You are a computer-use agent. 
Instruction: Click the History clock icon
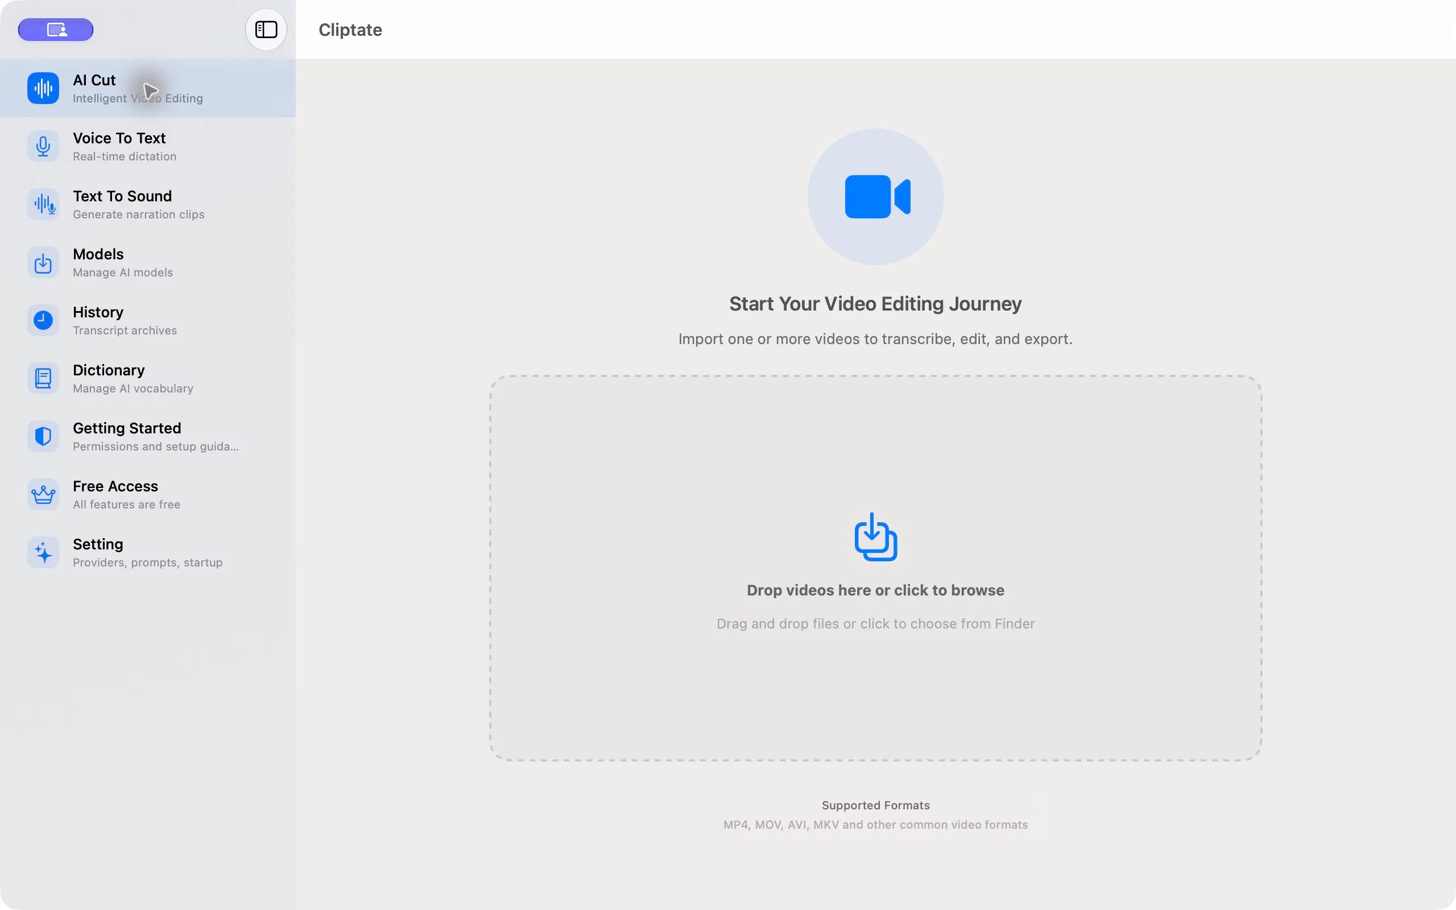43,321
